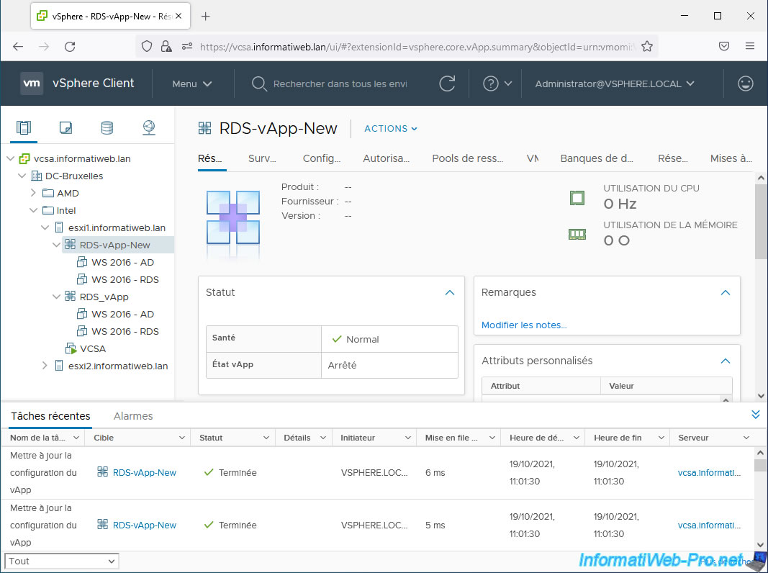Open the Networking inventory view
This screenshot has width=768, height=573.
pos(149,128)
